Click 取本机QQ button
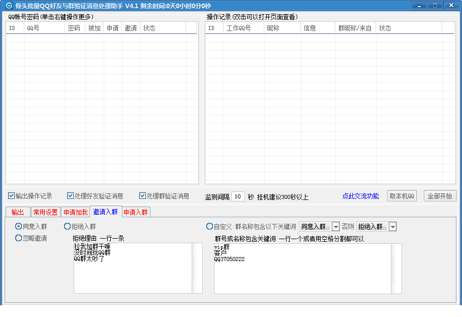Image resolution: width=462 pixels, height=317 pixels. (x=402, y=196)
